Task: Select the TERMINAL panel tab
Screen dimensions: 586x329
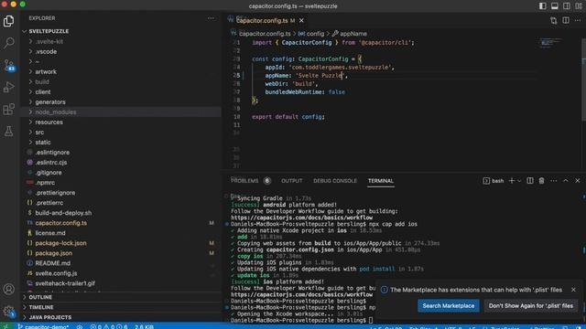Action: pos(381,181)
